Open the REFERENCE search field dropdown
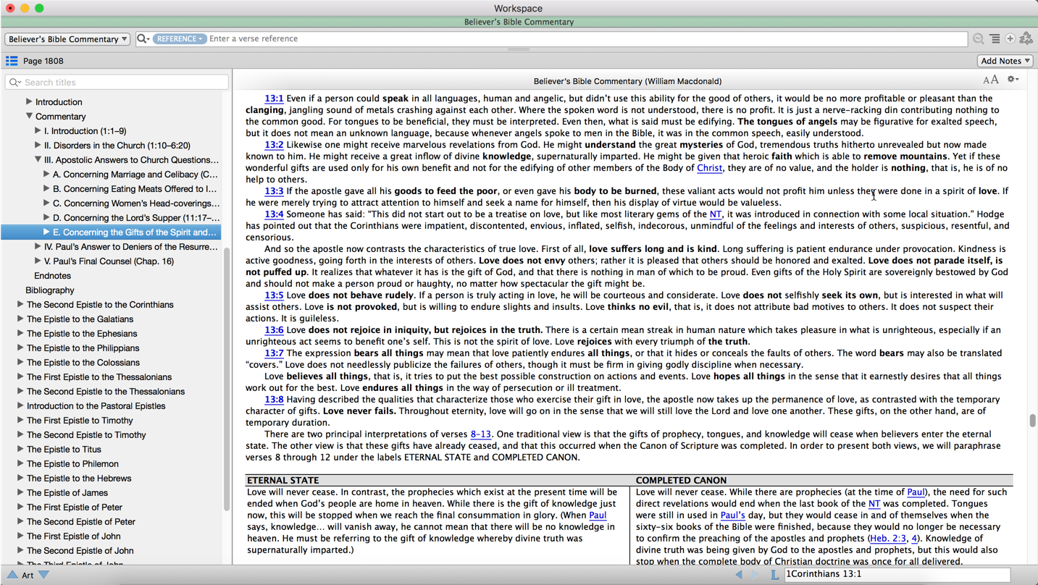Screen dimensions: 1038x585 point(179,38)
